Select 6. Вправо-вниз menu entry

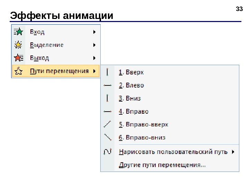click(x=142, y=137)
